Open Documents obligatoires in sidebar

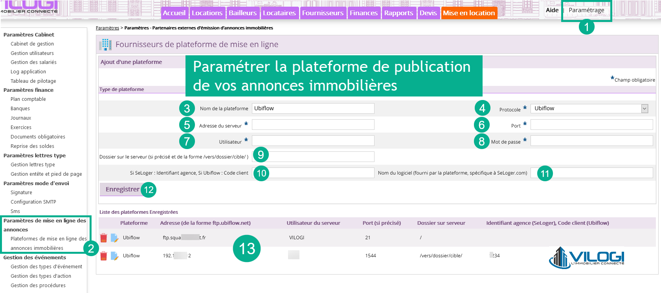coord(38,137)
